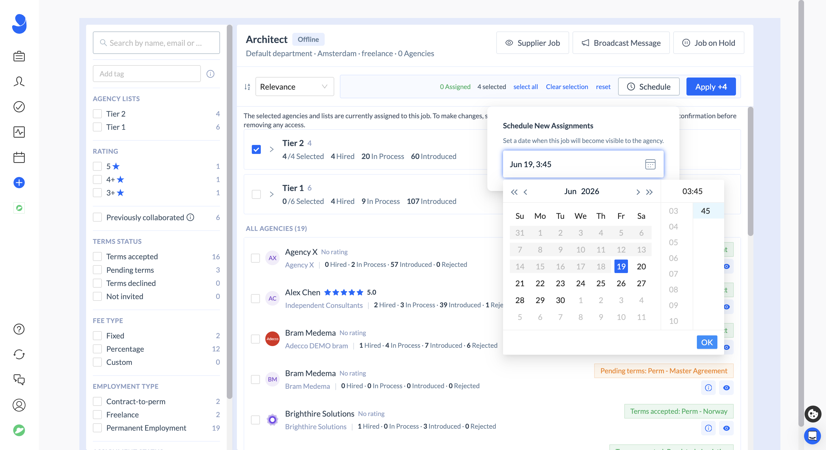
Task: Click the Supplier Job button
Action: click(533, 43)
